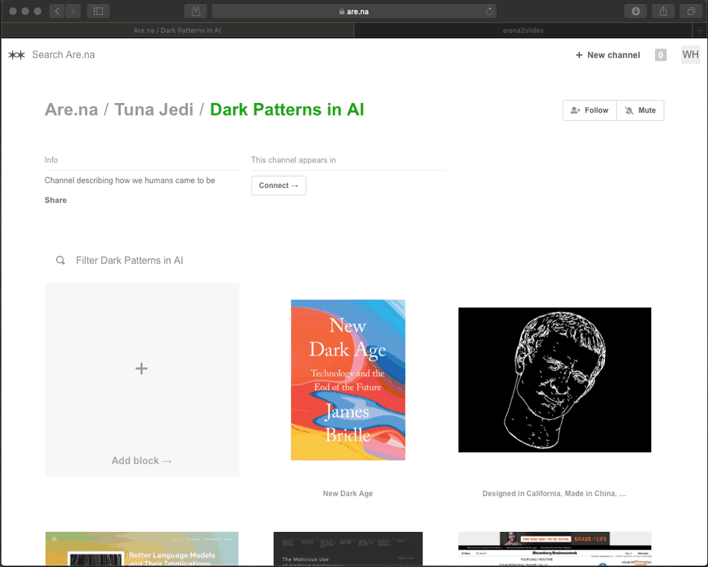Click the Share link under Info
The image size is (708, 567).
point(55,200)
